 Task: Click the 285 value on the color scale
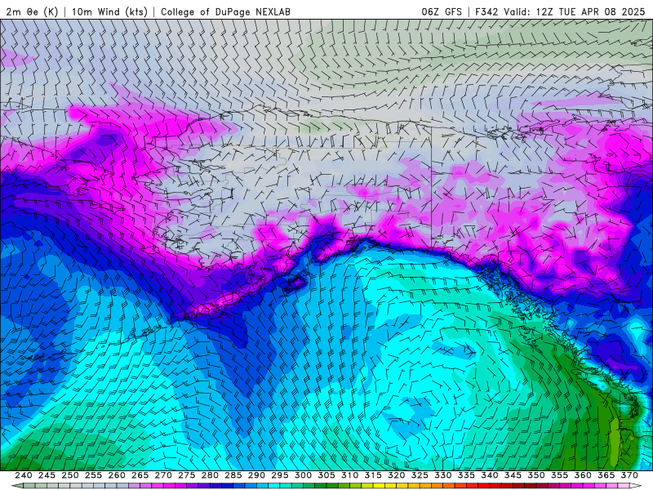pyautogui.click(x=233, y=475)
